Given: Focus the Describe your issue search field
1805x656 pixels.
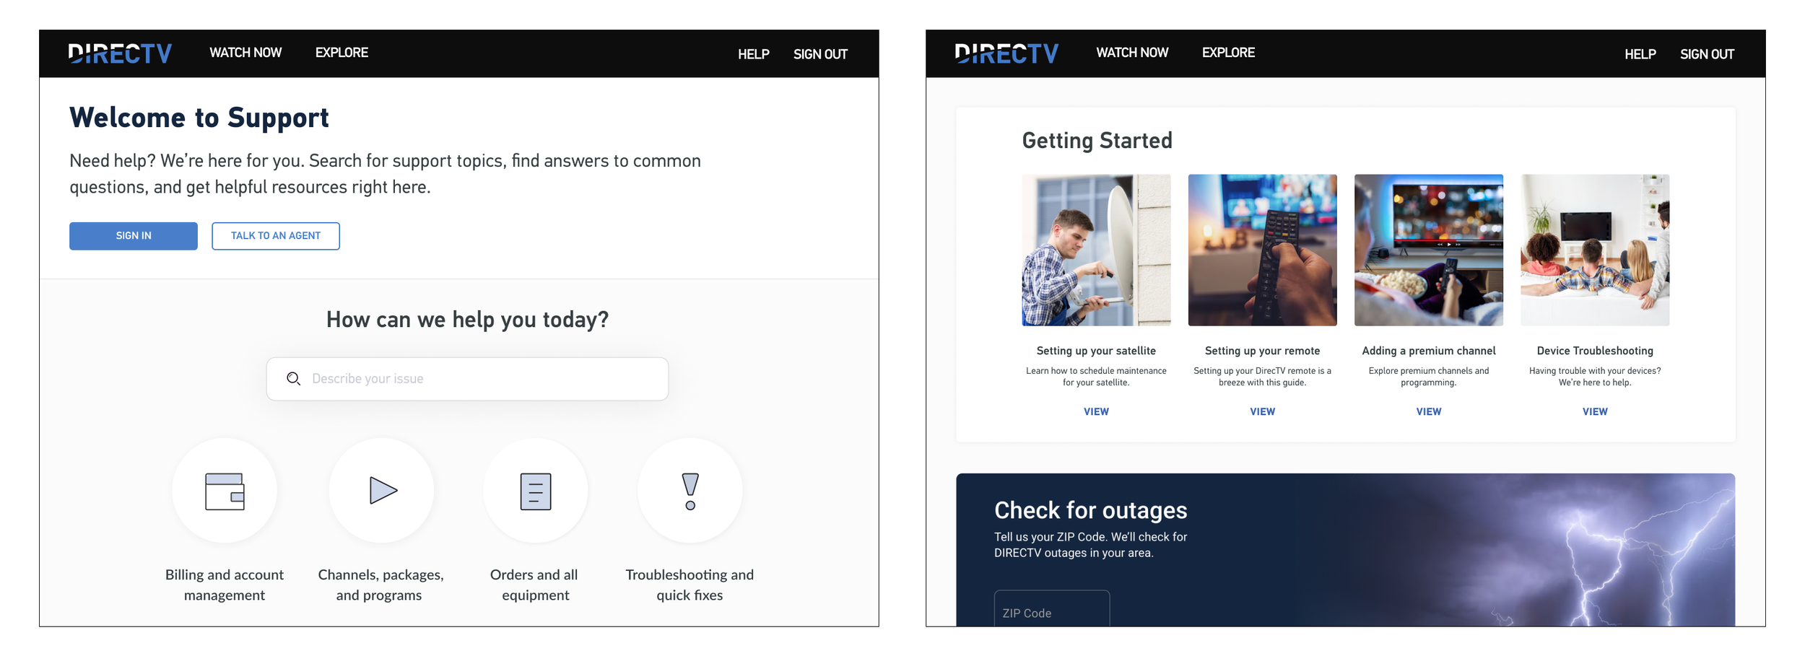Looking at the screenshot, I should pos(467,379).
